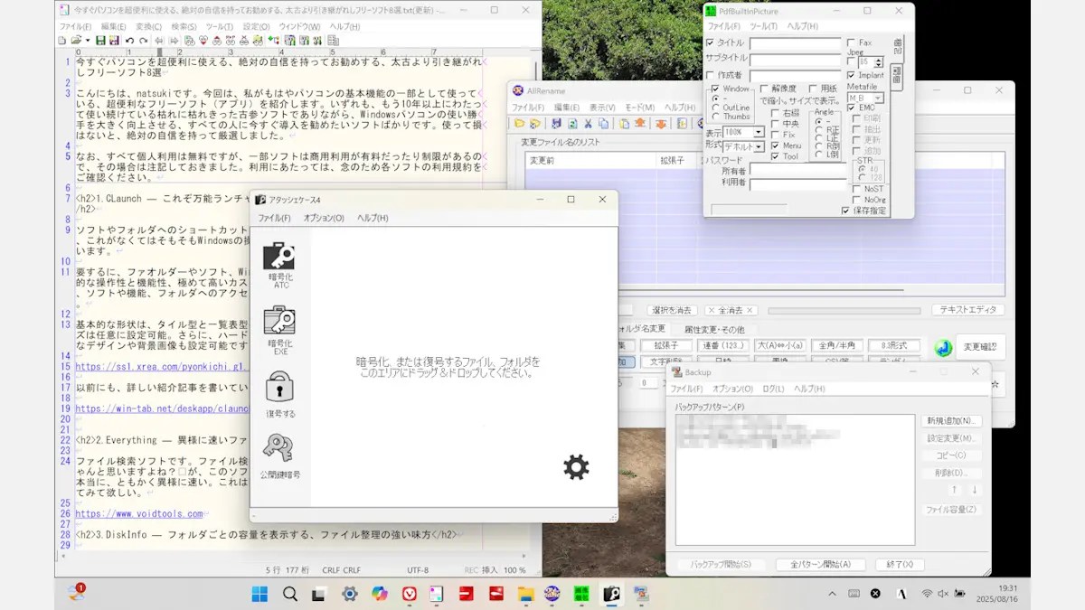
Task: Click the cut scissors icon in AllRename toolbar
Action: click(588, 124)
